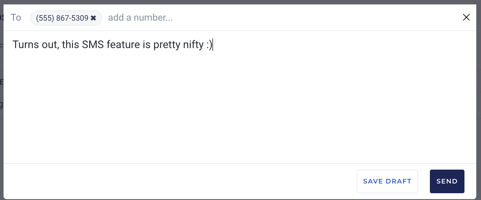Send the SMS message
The width and height of the screenshot is (481, 200).
tap(447, 181)
